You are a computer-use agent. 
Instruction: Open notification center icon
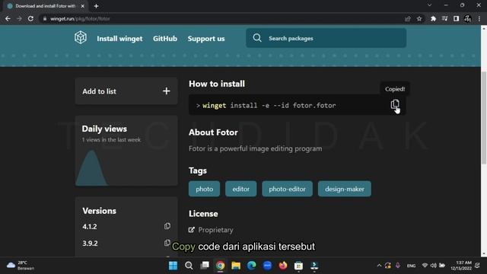pyautogui.click(x=477, y=266)
